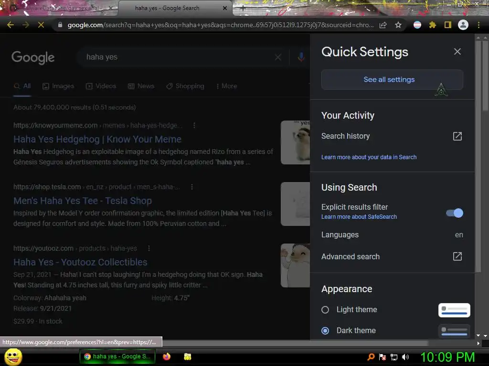This screenshot has height=366, width=489.
Task: Open the volume speaker tray icon
Action: (x=405, y=357)
